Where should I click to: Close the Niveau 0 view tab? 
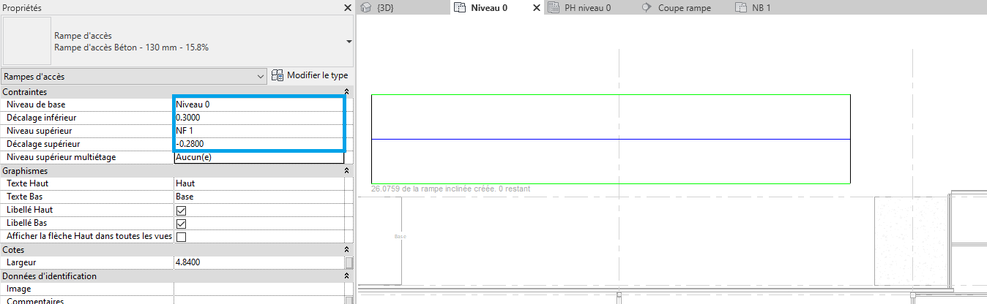click(536, 7)
